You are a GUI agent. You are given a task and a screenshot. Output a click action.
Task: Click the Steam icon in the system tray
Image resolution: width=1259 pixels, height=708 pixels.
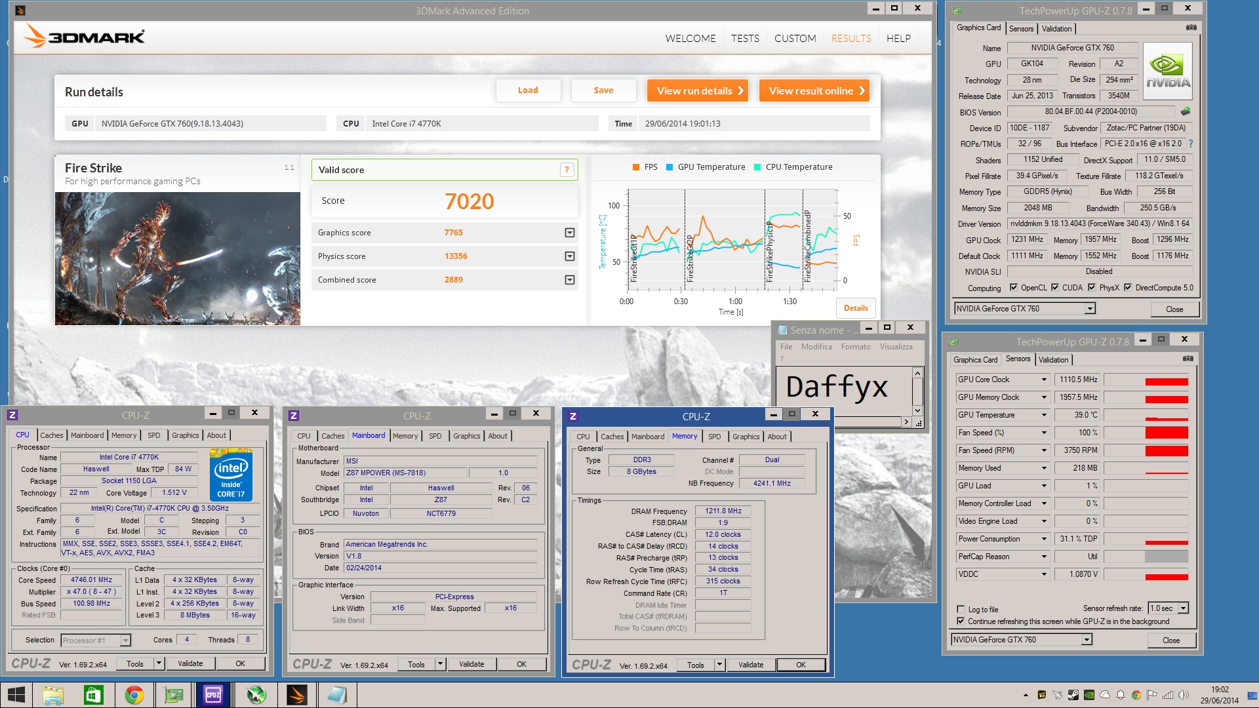click(x=1073, y=695)
